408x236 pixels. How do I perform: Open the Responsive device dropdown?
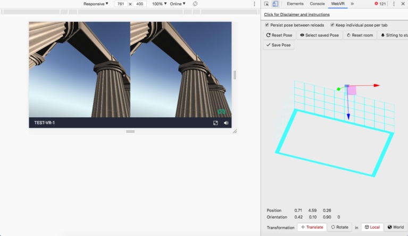tap(96, 4)
